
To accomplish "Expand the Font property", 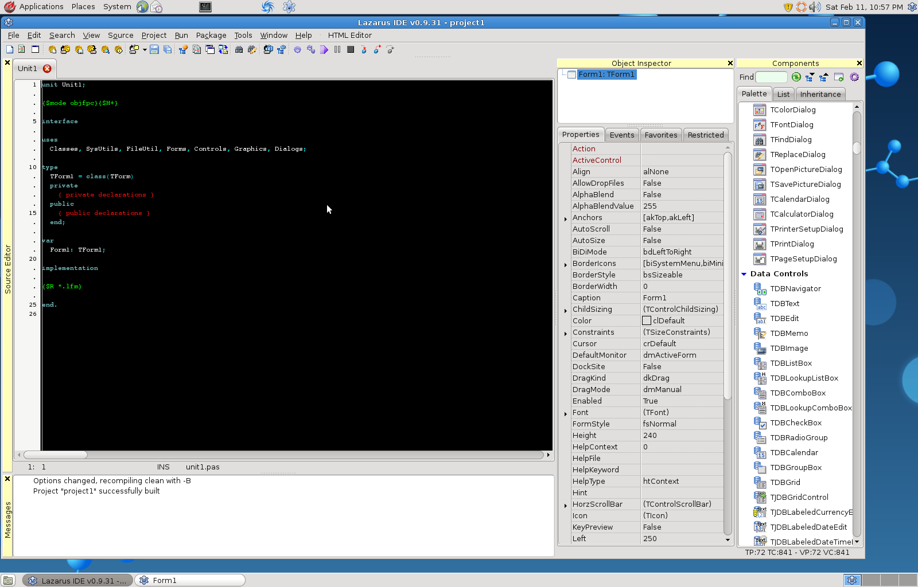I will [x=566, y=413].
